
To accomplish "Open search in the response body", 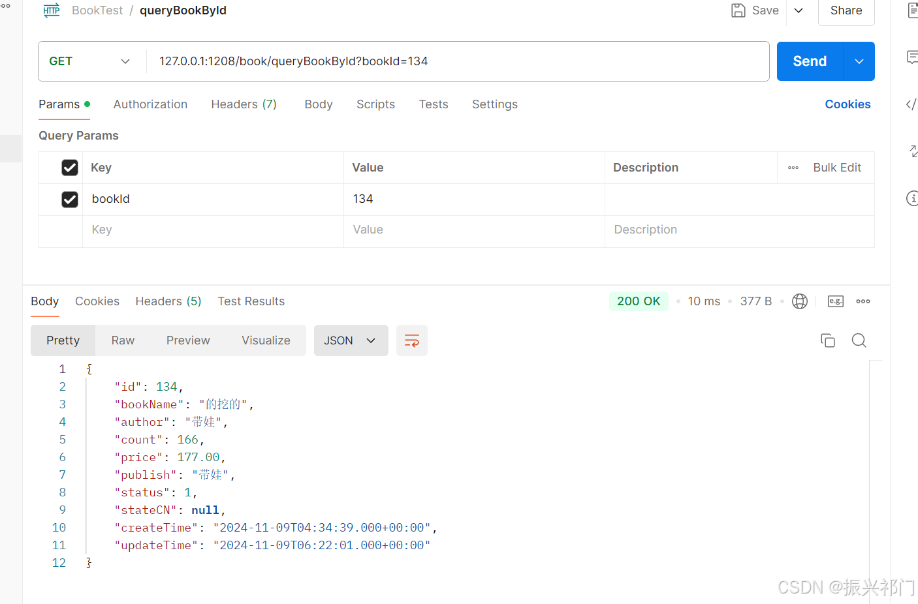I will pyautogui.click(x=859, y=340).
